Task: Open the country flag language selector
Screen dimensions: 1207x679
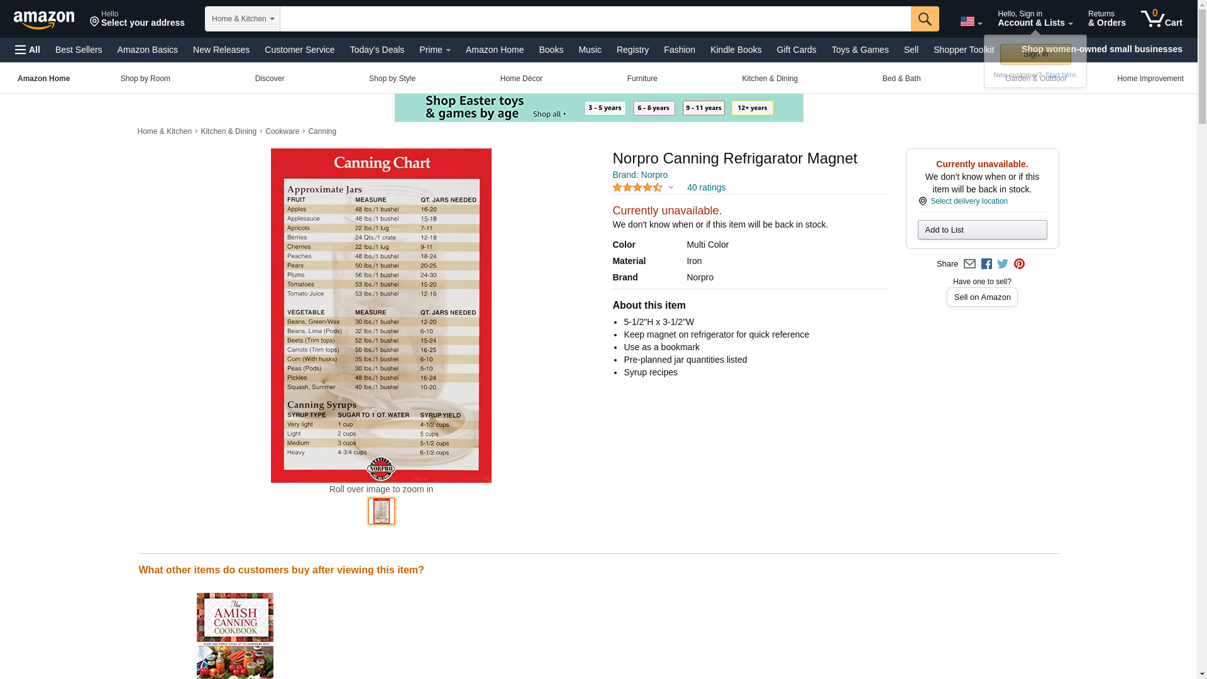Action: pos(971,21)
